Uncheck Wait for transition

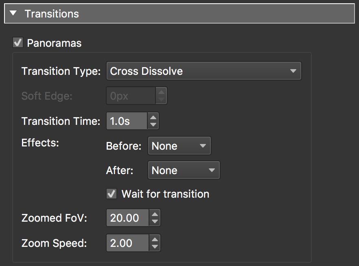[111, 194]
